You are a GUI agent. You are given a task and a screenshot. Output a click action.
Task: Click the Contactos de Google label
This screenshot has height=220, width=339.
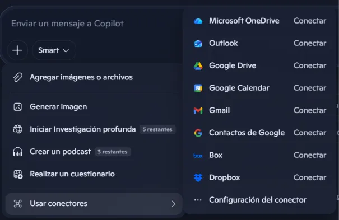247,133
